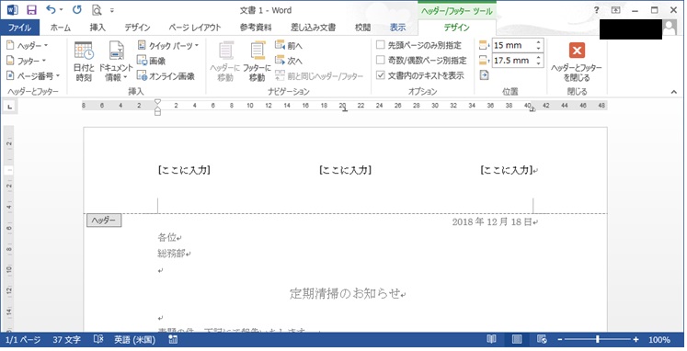Expand the ページ番号 dropdown
Screen dimensions: 687x351
click(33, 76)
